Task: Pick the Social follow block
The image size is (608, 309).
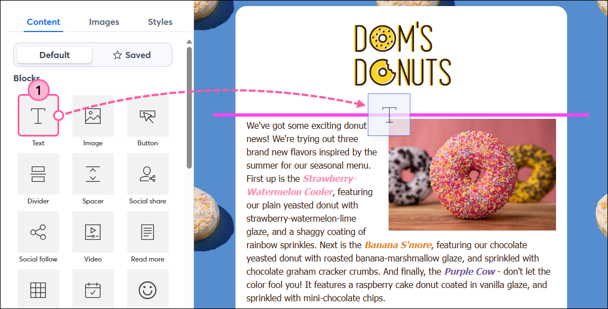Action: tap(38, 232)
